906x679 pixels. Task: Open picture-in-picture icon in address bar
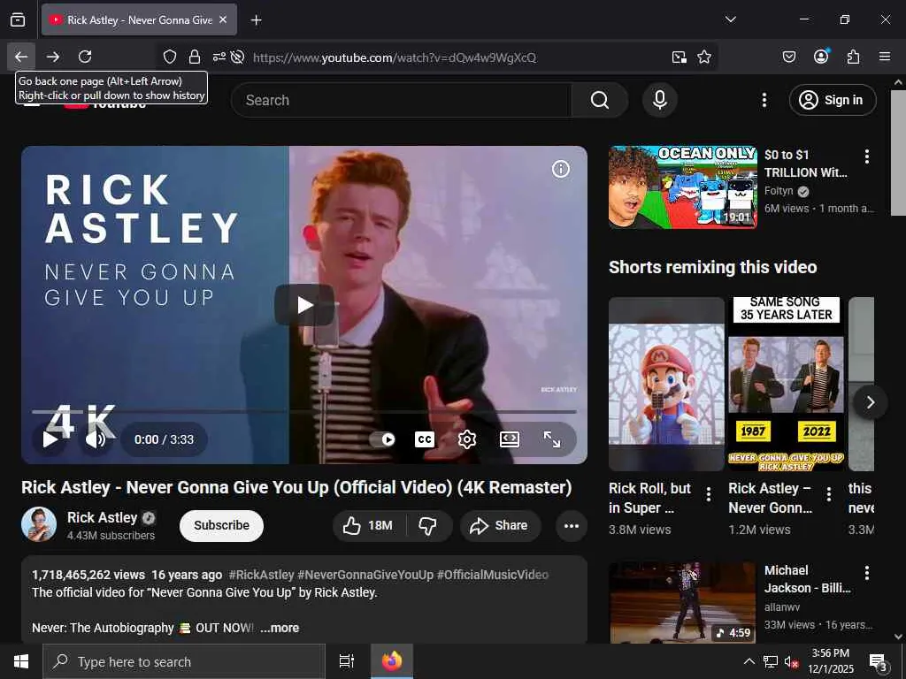(679, 57)
